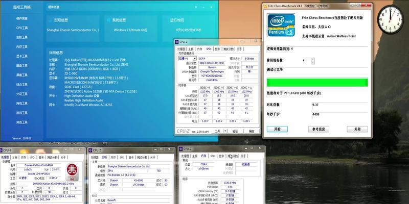Viewport: 409px width, 204px height.
Task: Decrease thread count with the down stepper arrow
Action: point(313,62)
